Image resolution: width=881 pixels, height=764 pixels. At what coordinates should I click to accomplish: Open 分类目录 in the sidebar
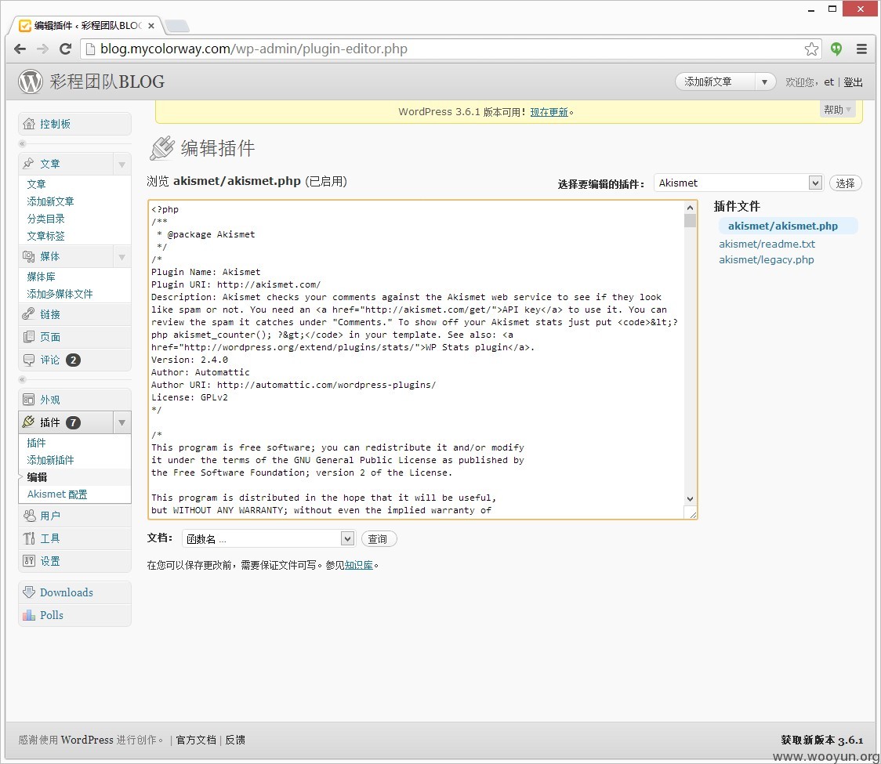click(45, 219)
